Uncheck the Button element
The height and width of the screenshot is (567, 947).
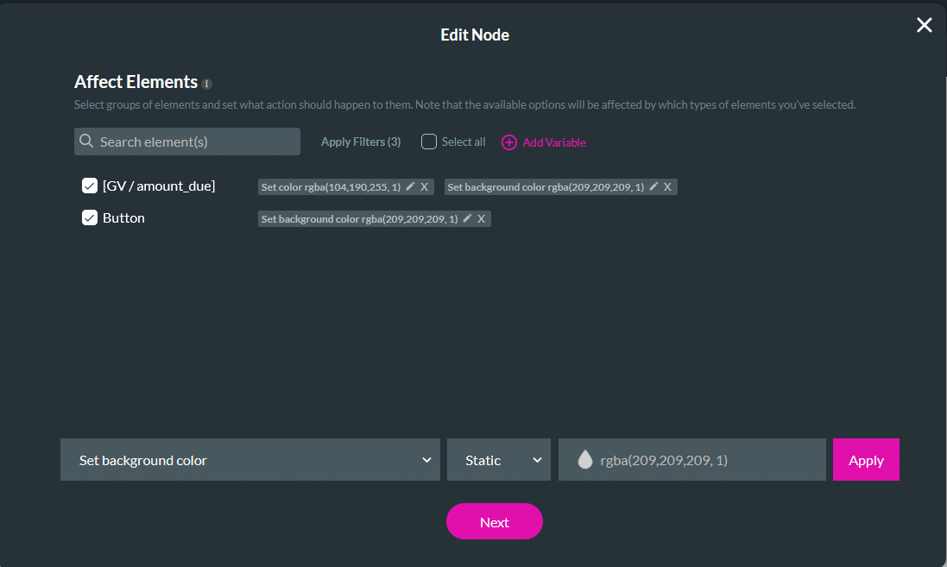pos(90,217)
